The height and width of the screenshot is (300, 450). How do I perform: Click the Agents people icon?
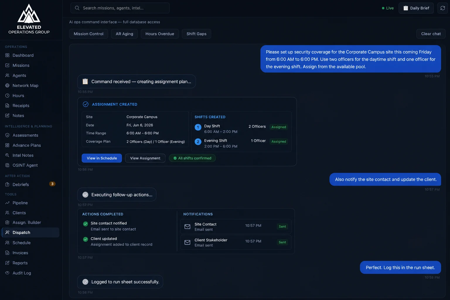(7, 75)
